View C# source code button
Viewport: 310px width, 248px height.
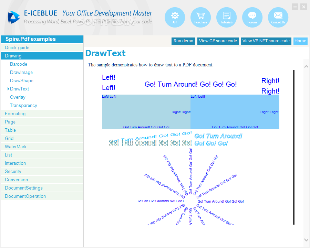pos(218,41)
